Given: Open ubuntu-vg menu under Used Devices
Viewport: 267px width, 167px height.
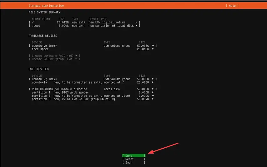Looking at the screenshot, I should click(153, 79).
